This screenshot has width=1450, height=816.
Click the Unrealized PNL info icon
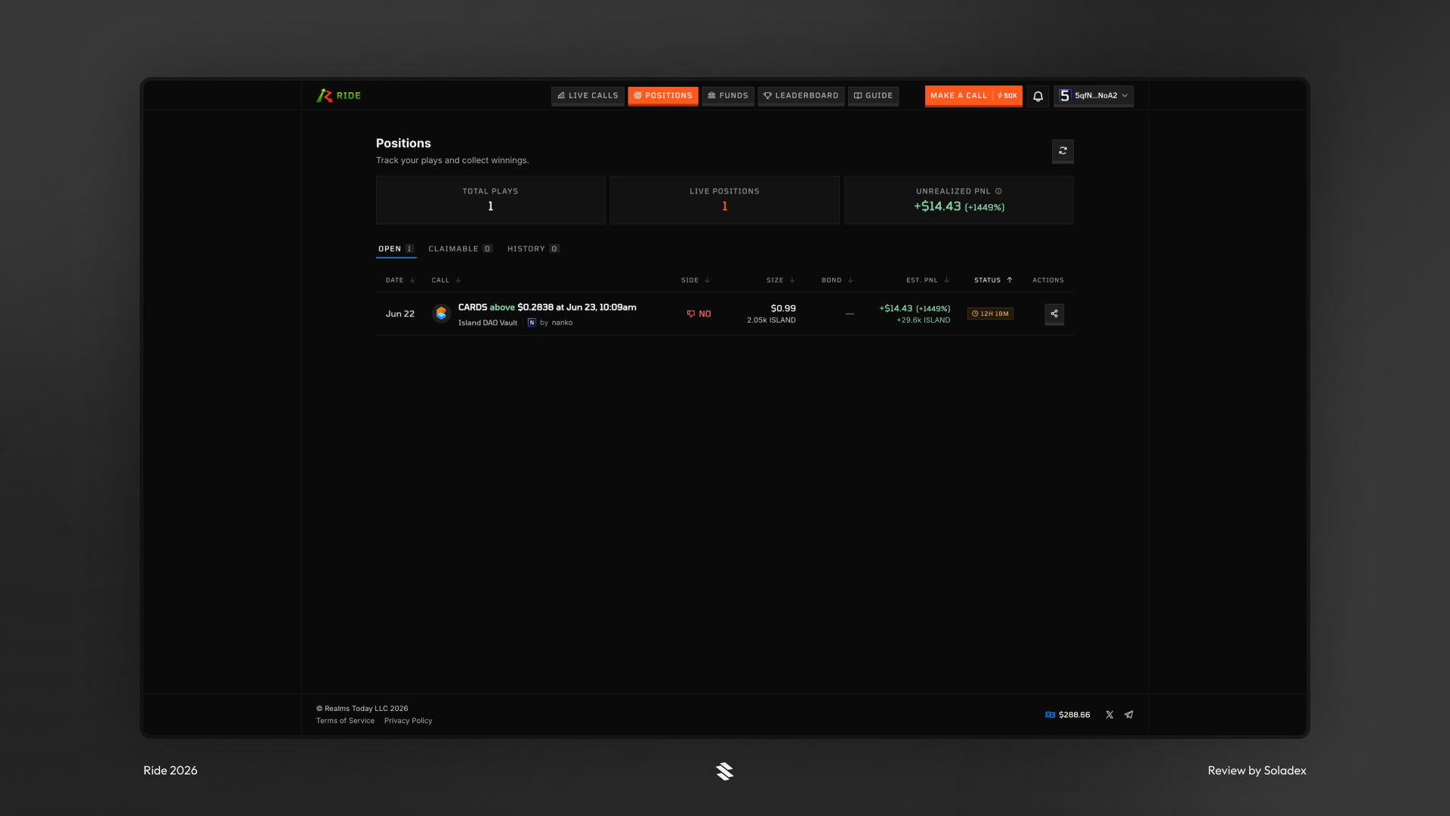tap(998, 191)
